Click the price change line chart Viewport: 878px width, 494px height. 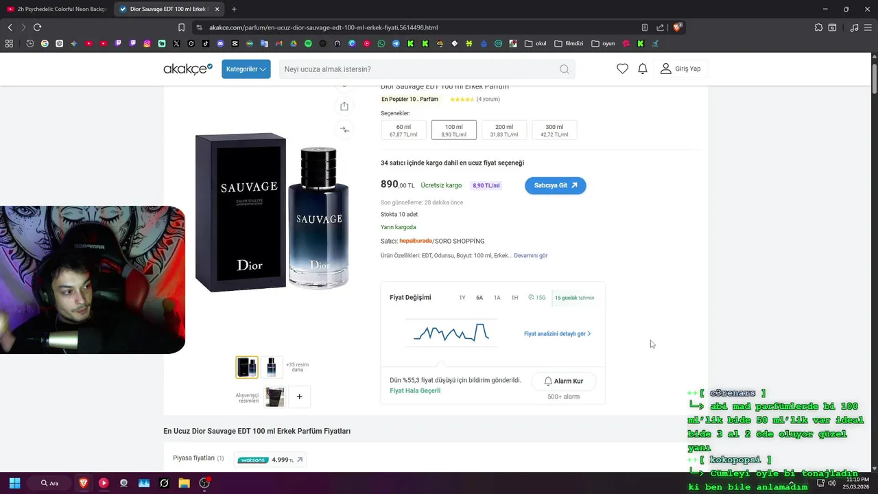click(451, 333)
